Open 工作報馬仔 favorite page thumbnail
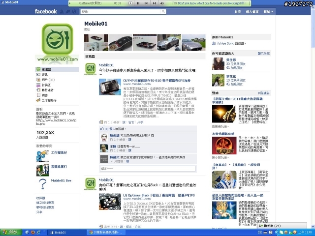 [x=42, y=156]
